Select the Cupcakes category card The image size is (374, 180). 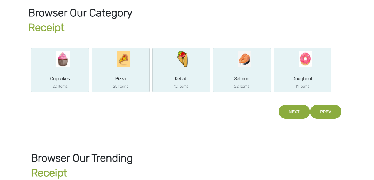[60, 69]
